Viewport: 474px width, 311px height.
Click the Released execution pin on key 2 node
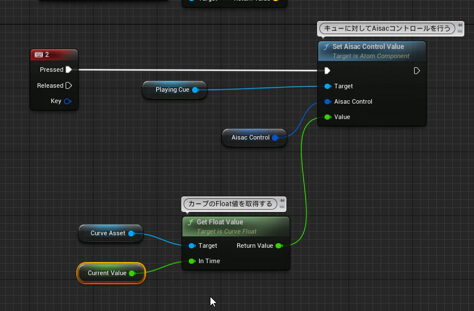tap(68, 85)
